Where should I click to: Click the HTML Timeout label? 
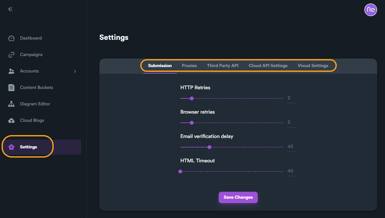coord(197,161)
